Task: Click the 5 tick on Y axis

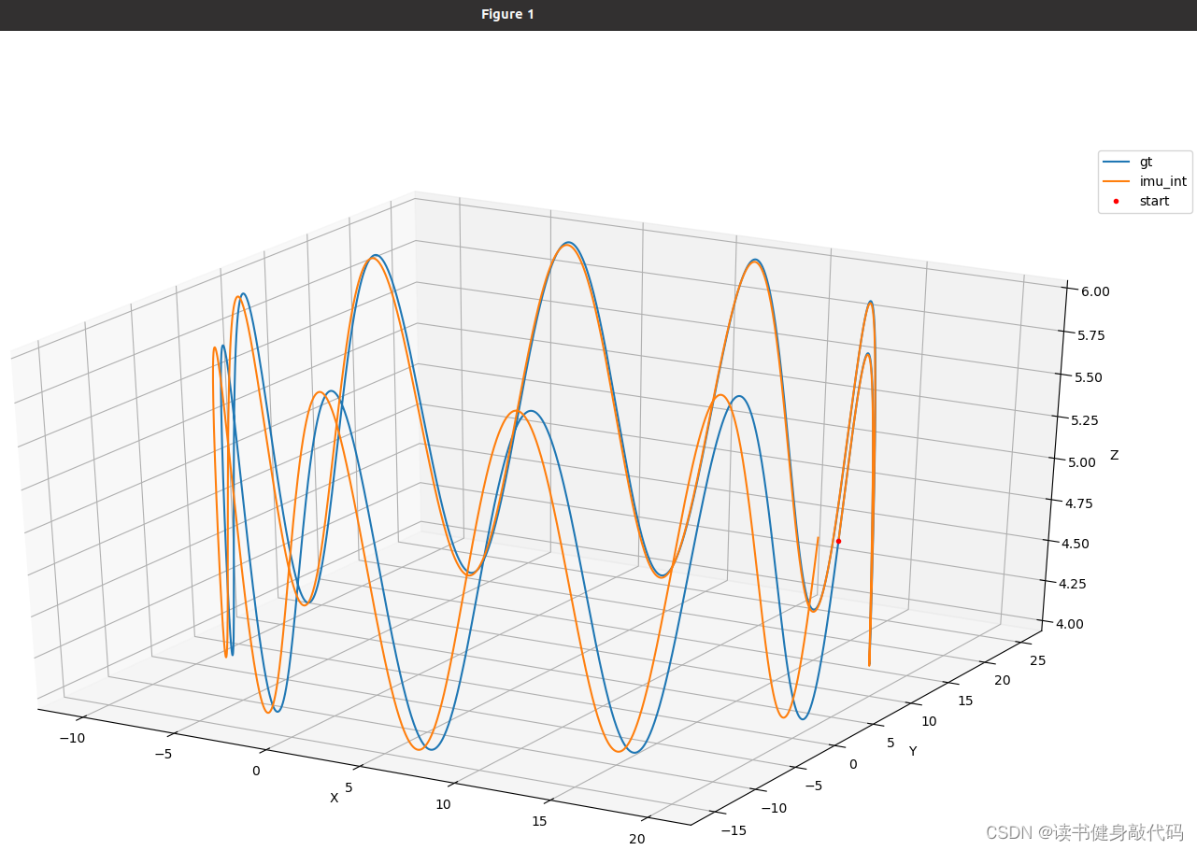Action: pos(890,744)
